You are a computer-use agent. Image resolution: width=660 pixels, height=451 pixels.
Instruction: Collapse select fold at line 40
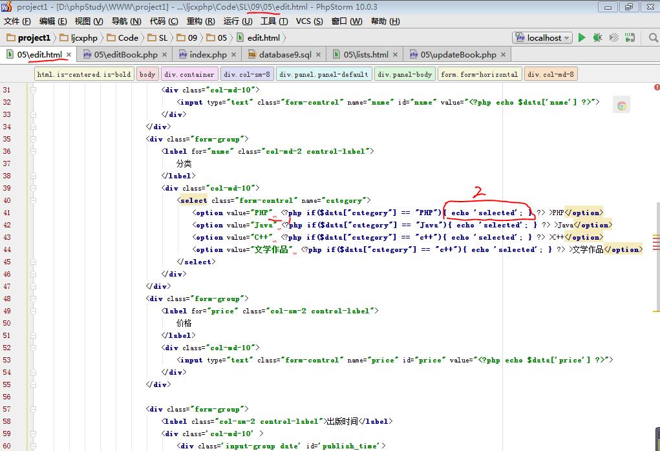pyautogui.click(x=33, y=201)
